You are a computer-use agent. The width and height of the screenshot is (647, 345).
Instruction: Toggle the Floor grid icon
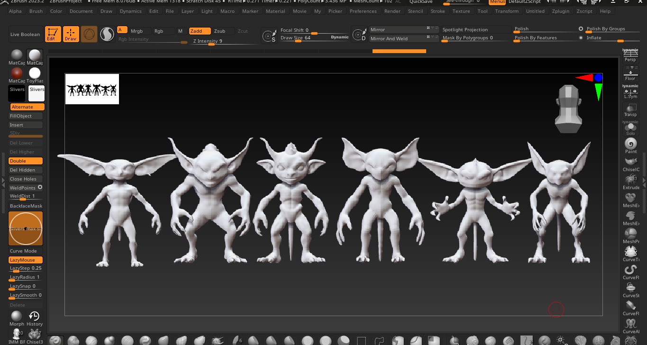(x=630, y=74)
